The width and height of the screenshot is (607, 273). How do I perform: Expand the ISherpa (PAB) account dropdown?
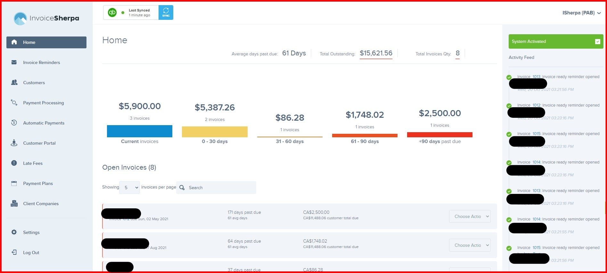581,13
